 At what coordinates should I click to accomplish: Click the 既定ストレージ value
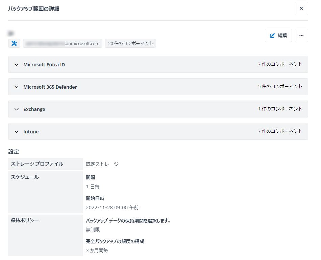(102, 164)
